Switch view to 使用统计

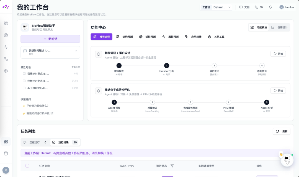pos(280,27)
